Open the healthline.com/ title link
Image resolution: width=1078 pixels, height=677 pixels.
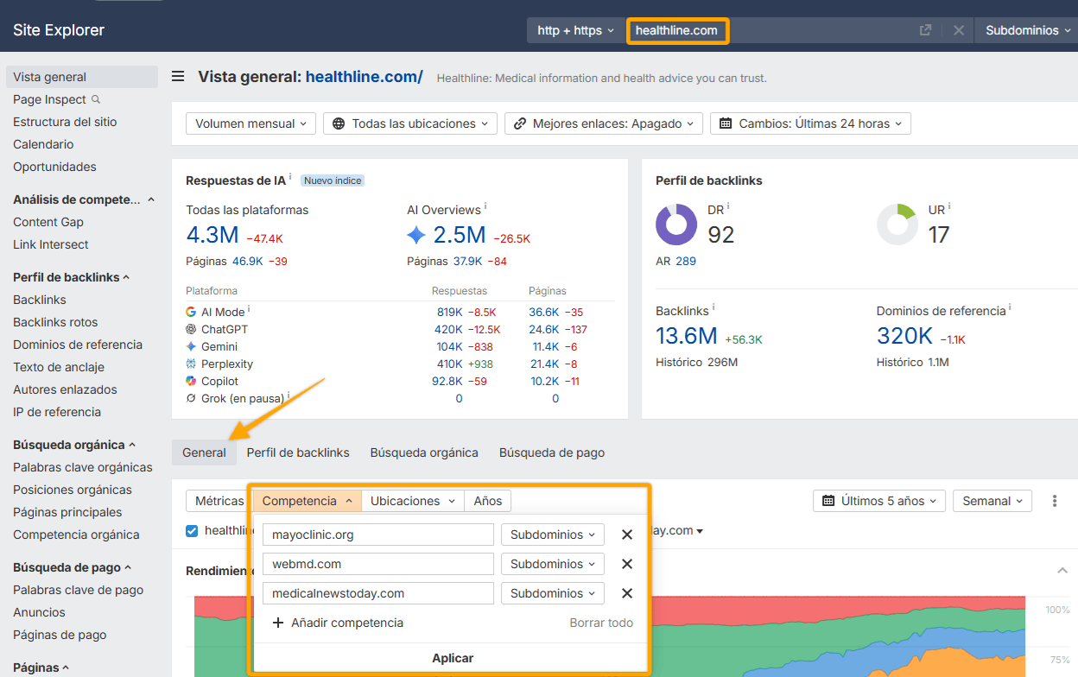click(x=365, y=77)
